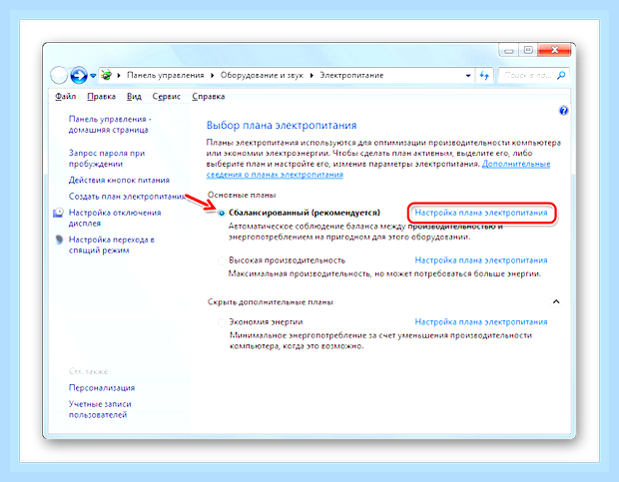
Task: Click the search magnifier icon
Action: tap(561, 75)
